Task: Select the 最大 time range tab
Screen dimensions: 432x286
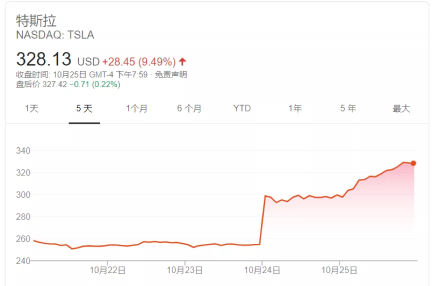Action: pyautogui.click(x=401, y=108)
